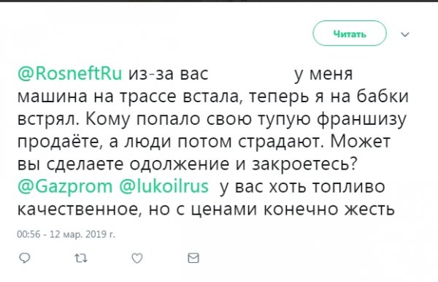Follow the author with the Читать button

tap(350, 34)
